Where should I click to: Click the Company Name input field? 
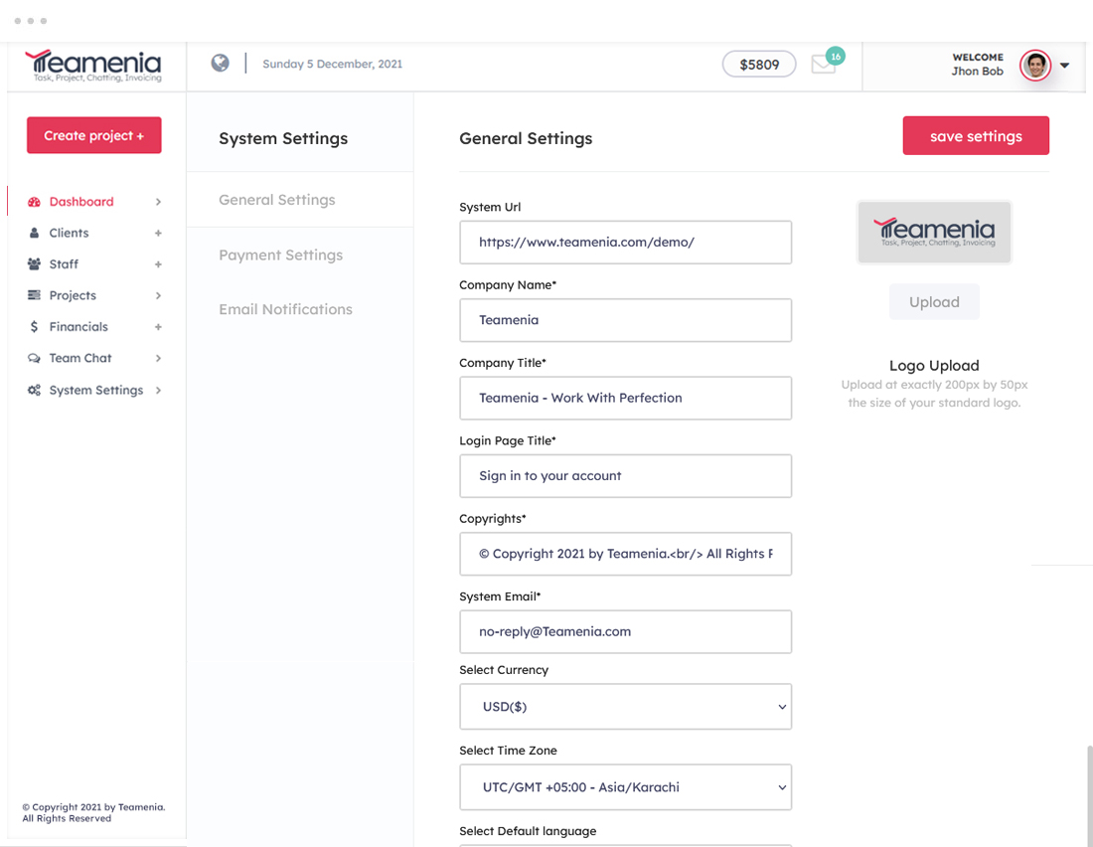tap(625, 320)
